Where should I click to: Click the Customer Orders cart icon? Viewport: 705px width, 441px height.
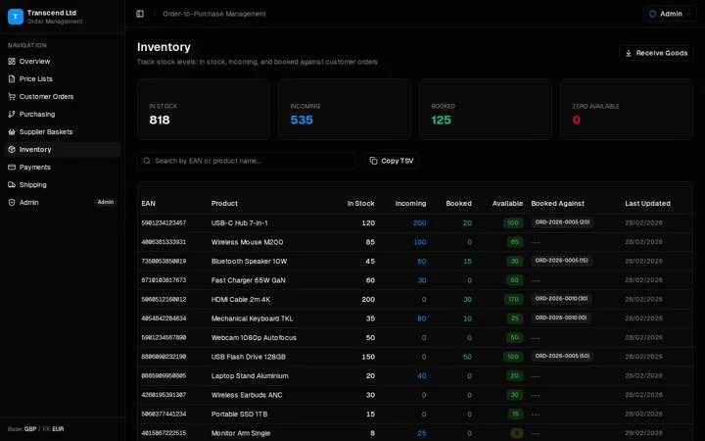12,96
